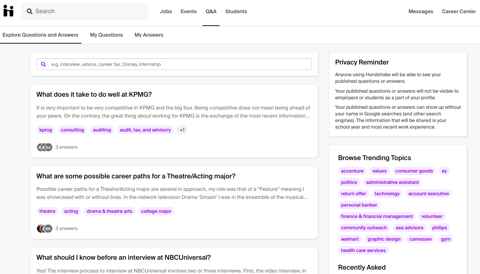480x274 pixels.
Task: Browse the health care services topic
Action: (x=363, y=250)
